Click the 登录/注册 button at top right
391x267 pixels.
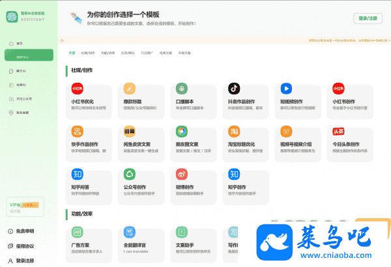pos(368,18)
